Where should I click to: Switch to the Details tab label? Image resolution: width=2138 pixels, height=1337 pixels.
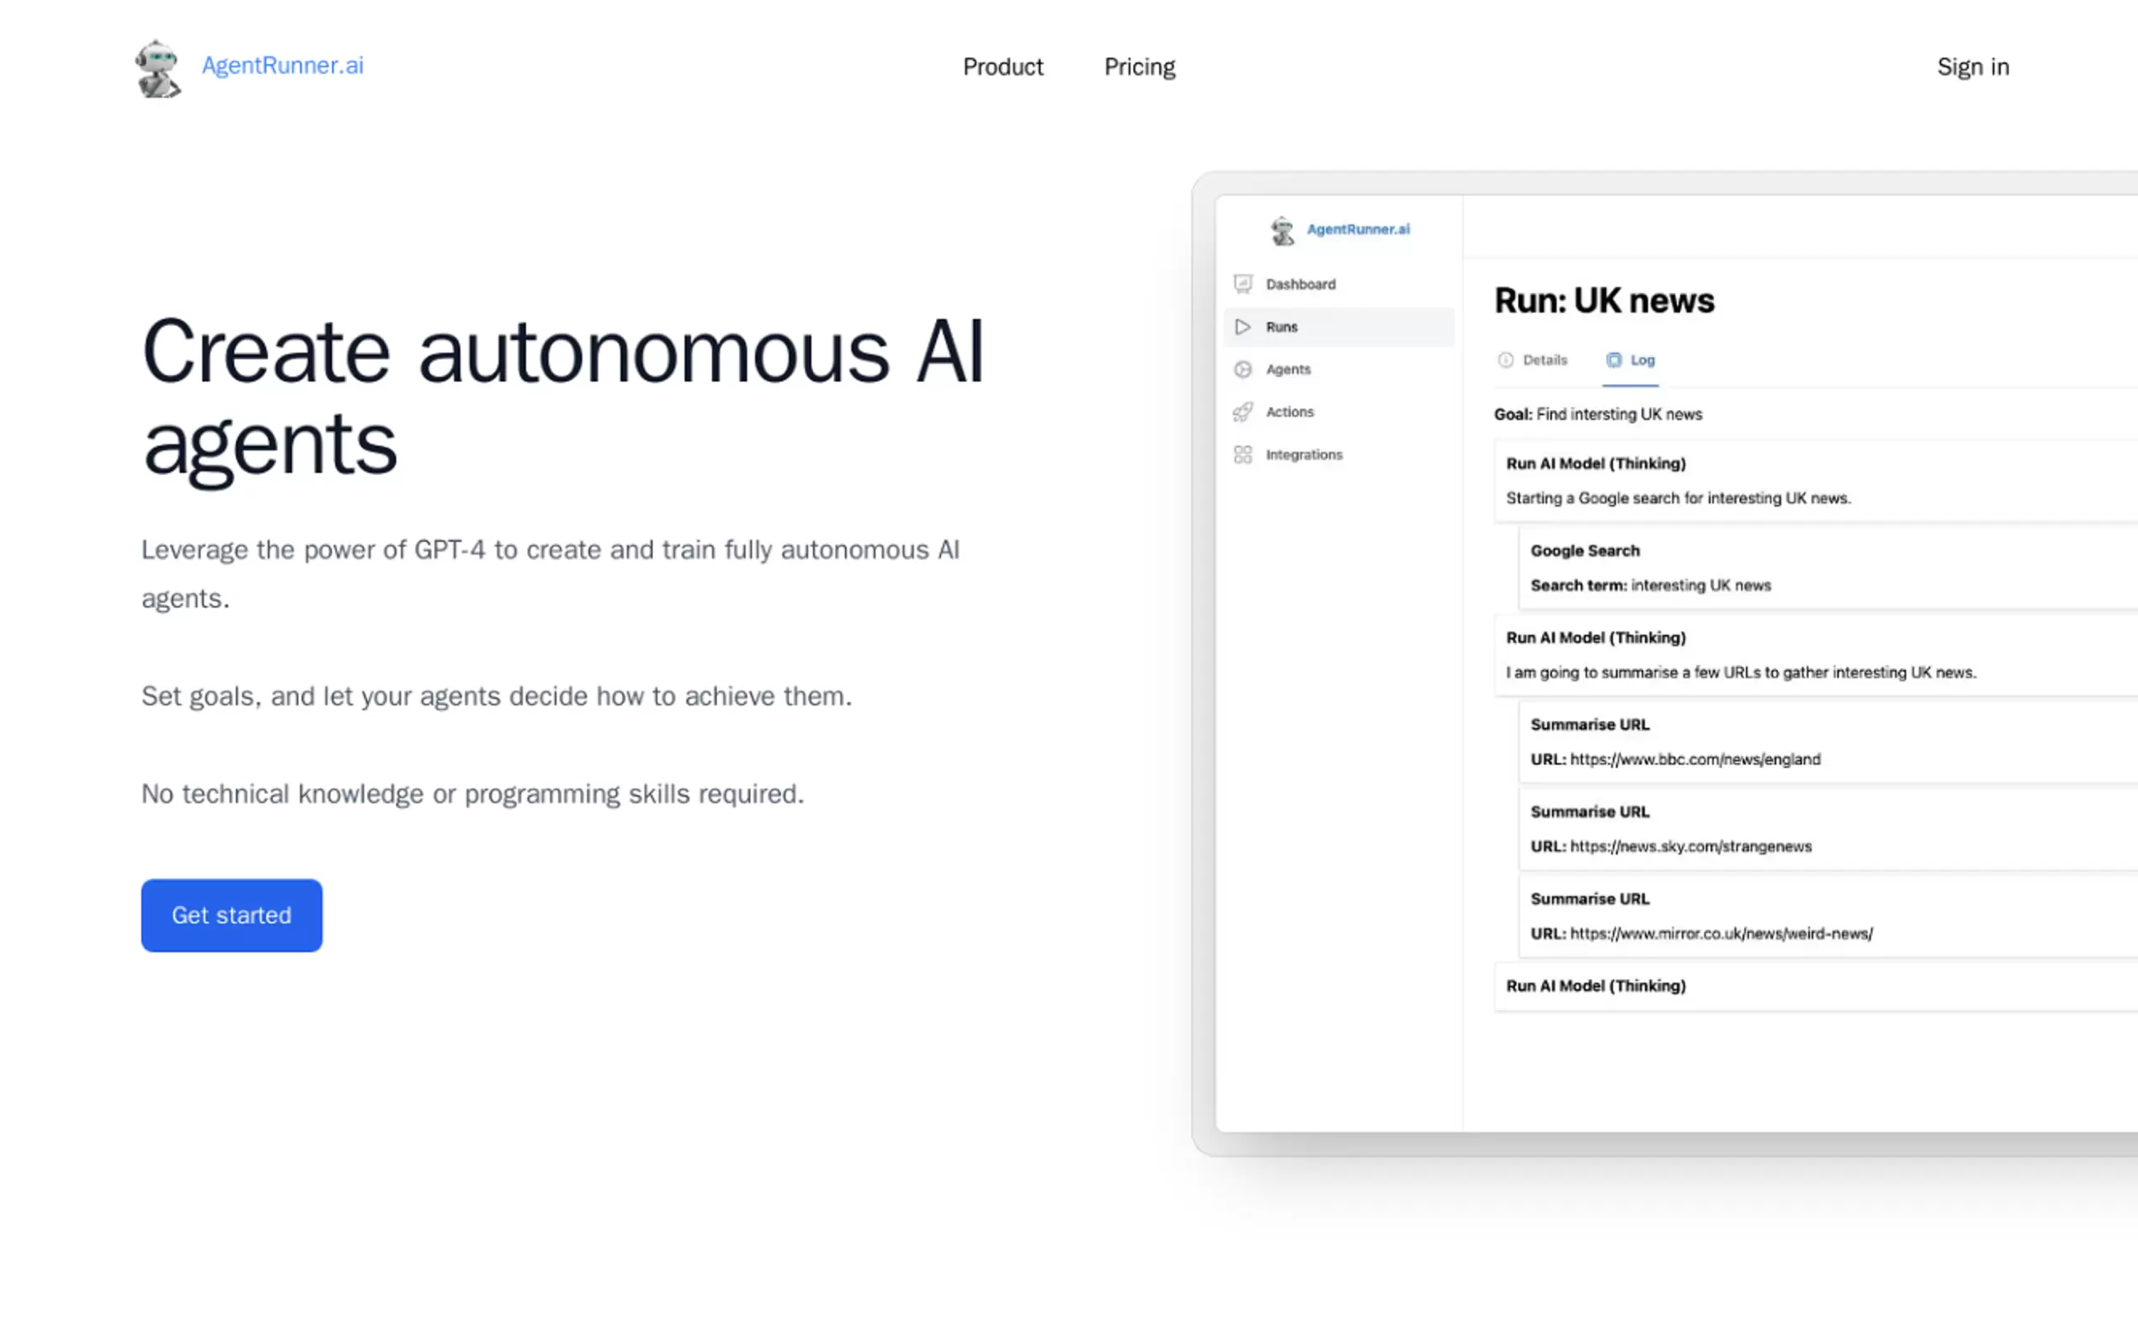[x=1544, y=360]
